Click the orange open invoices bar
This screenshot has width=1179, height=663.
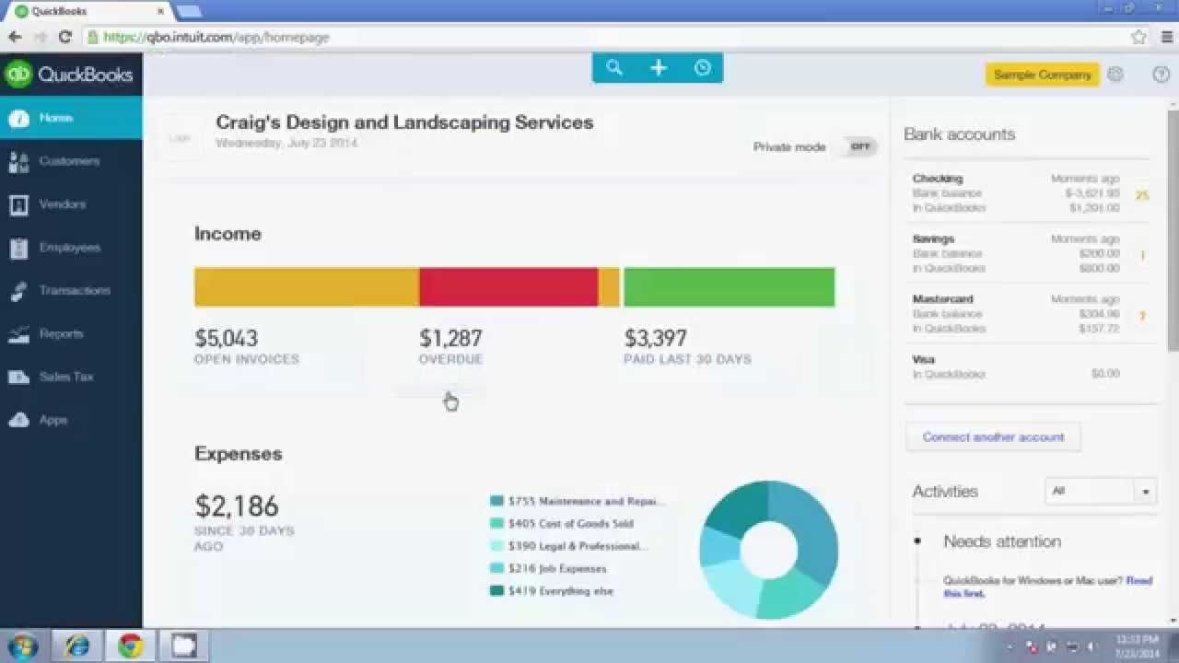[x=307, y=287]
